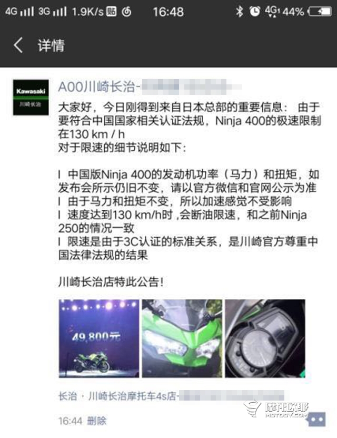Tap the square notification icon in status bar

point(111,12)
